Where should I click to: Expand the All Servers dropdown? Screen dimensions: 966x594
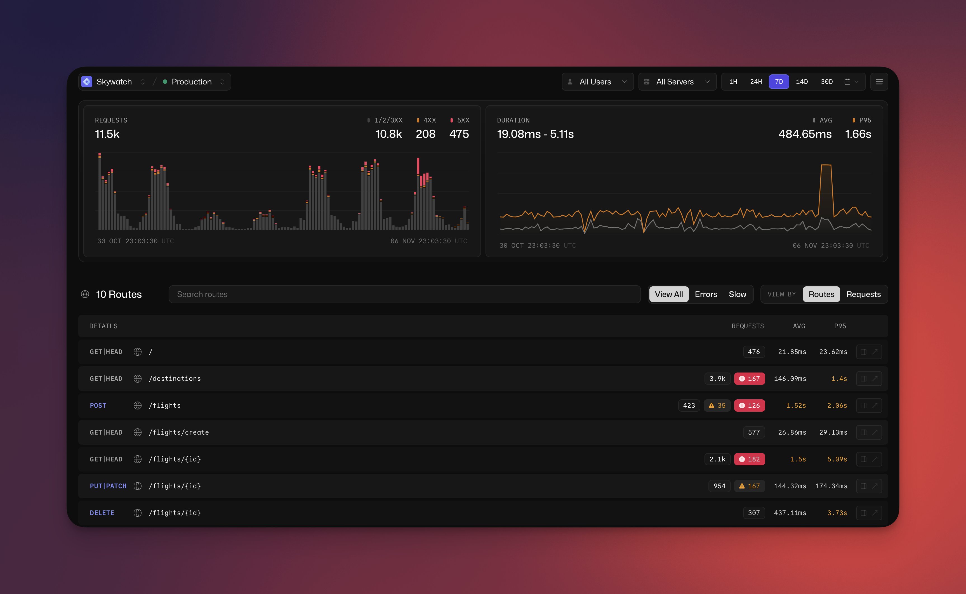coord(677,82)
